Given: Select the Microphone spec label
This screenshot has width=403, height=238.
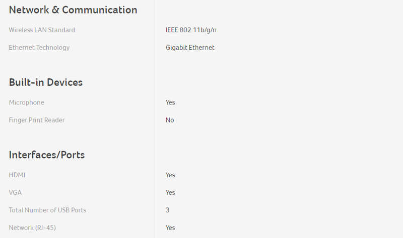Looking at the screenshot, I should [x=27, y=102].
